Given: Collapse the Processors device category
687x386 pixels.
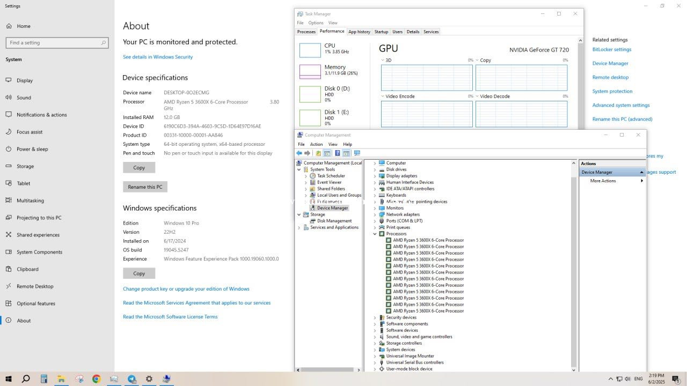Looking at the screenshot, I should (x=375, y=234).
